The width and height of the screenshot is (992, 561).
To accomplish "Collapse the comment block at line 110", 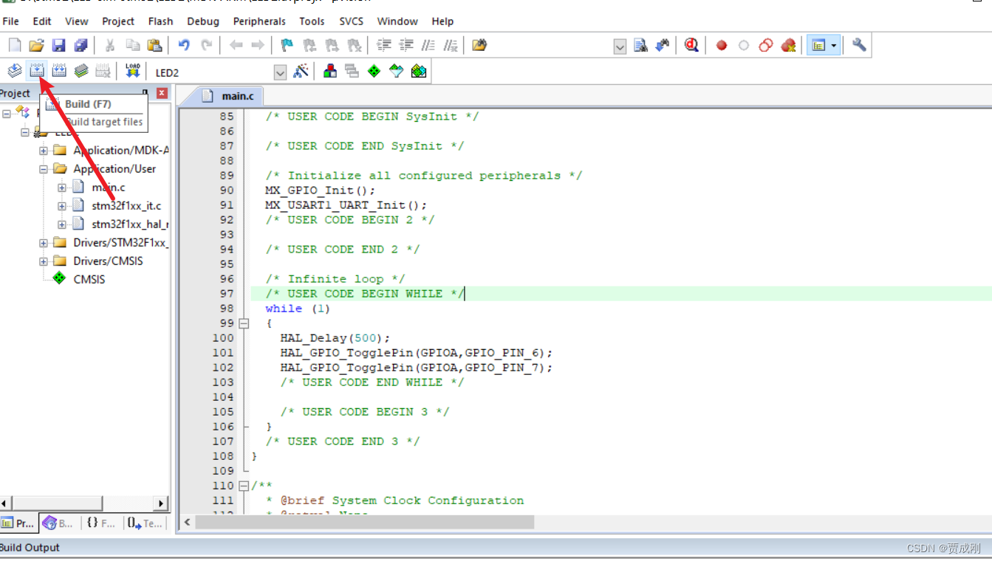I will pos(244,486).
